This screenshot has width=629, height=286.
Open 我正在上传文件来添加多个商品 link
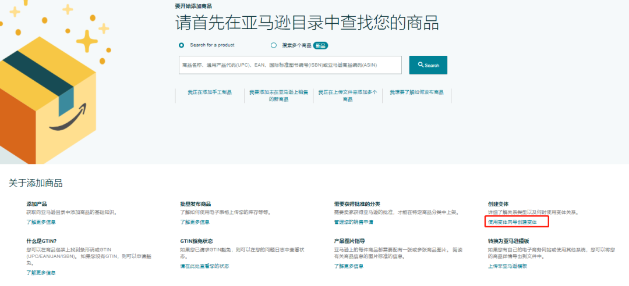tap(348, 96)
